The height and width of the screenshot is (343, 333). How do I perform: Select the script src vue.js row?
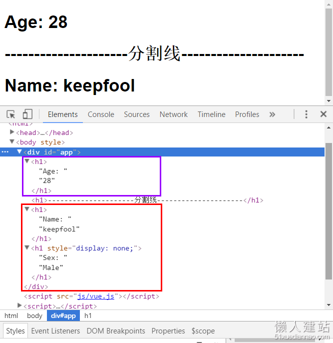[91, 296]
